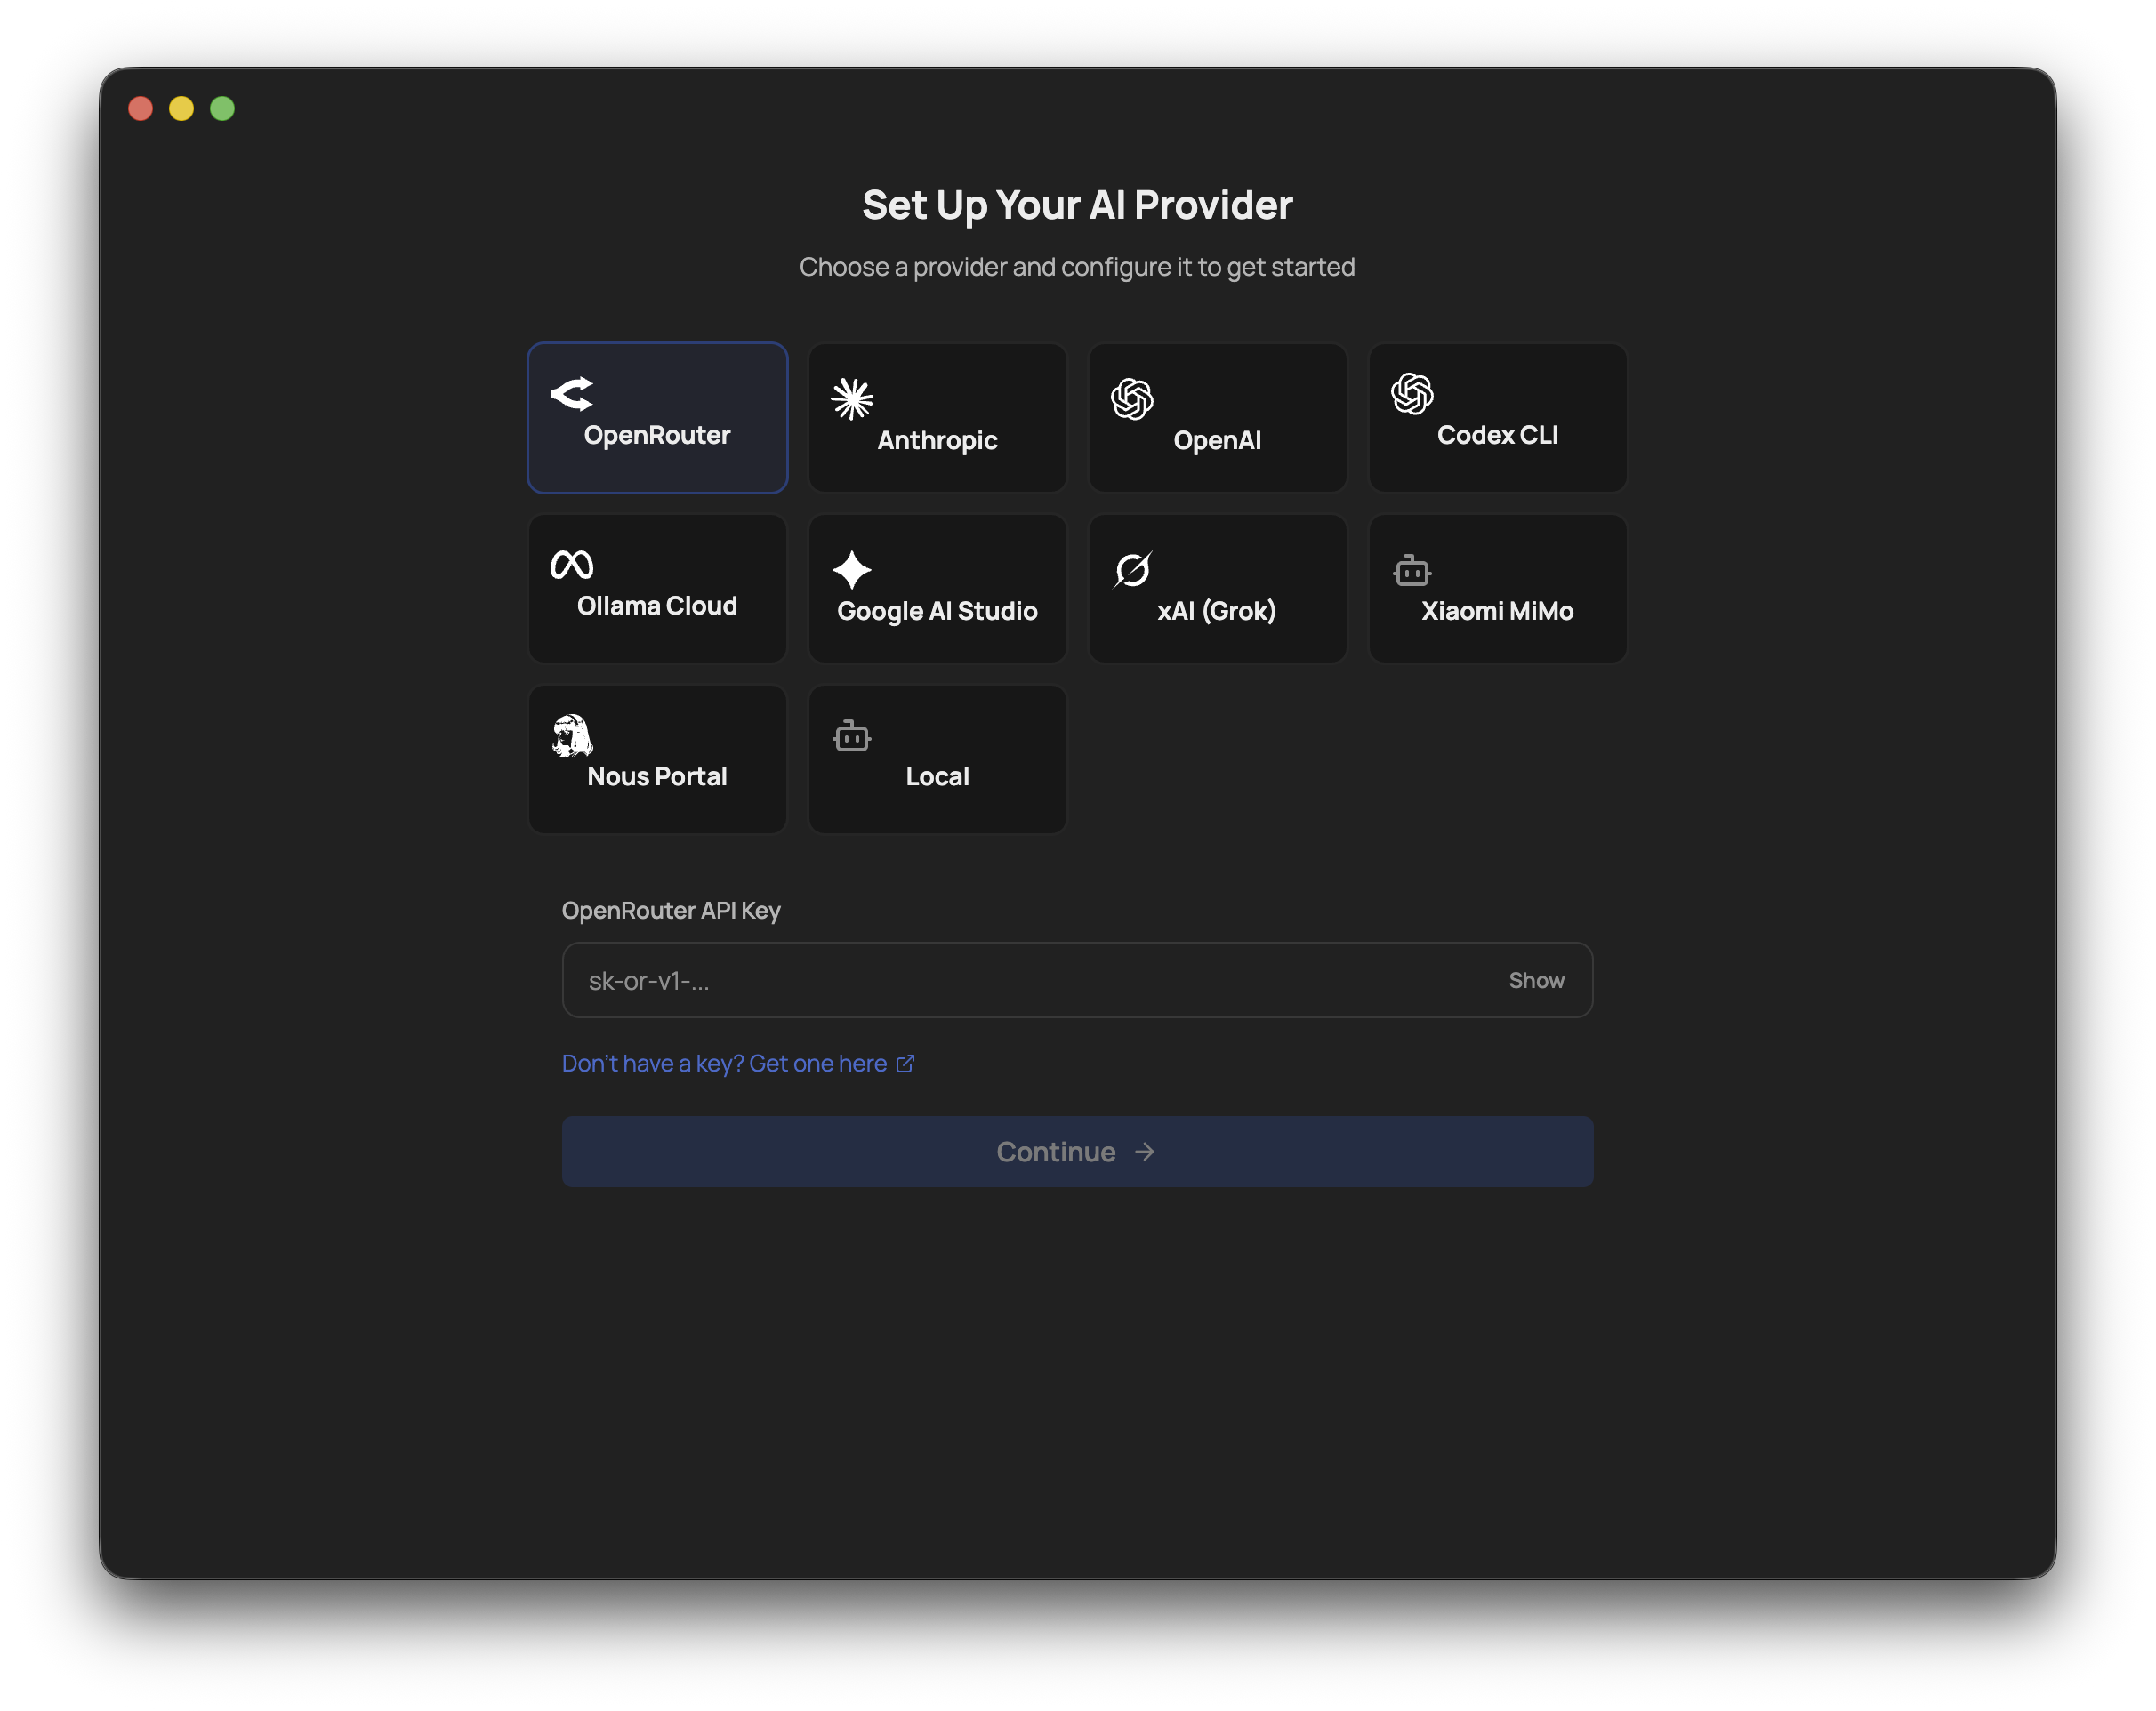The image size is (2156, 1711).
Task: Open the Don't have a key link
Action: 738,1064
